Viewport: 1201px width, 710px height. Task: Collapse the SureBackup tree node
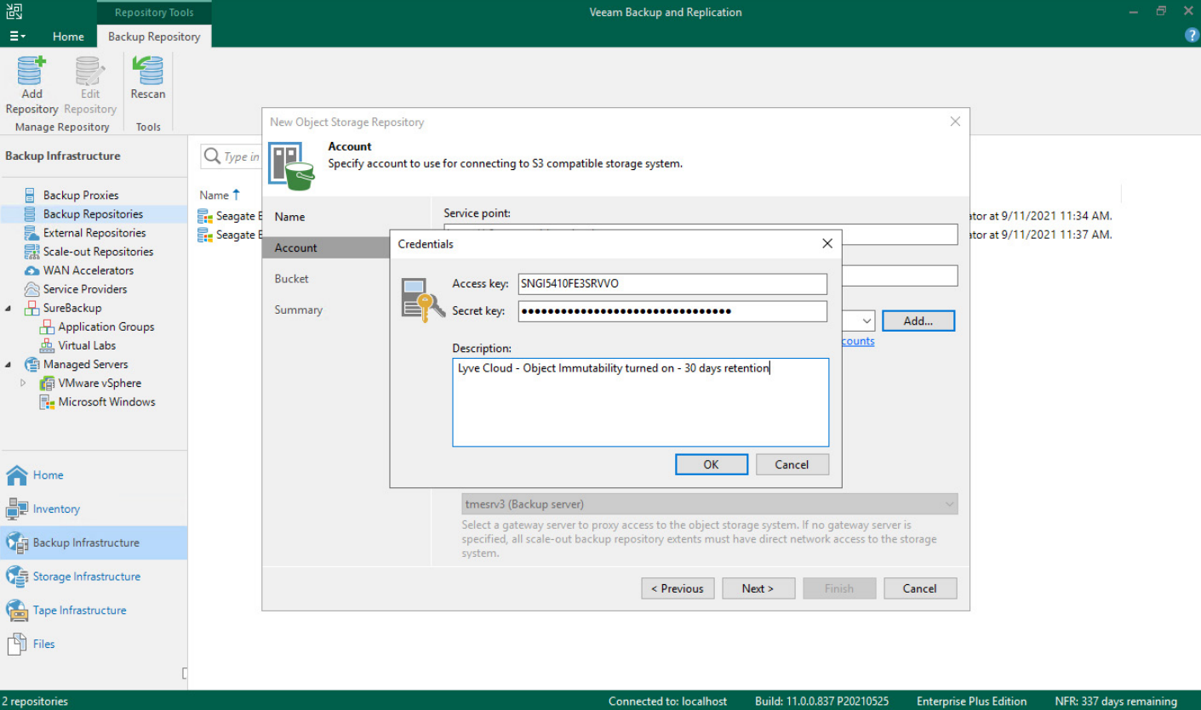(x=9, y=309)
